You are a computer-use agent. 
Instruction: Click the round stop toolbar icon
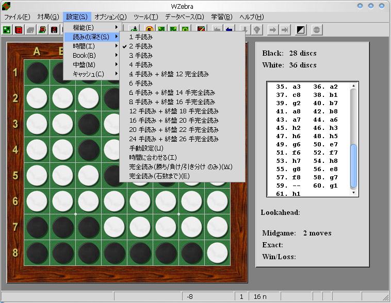point(316,30)
